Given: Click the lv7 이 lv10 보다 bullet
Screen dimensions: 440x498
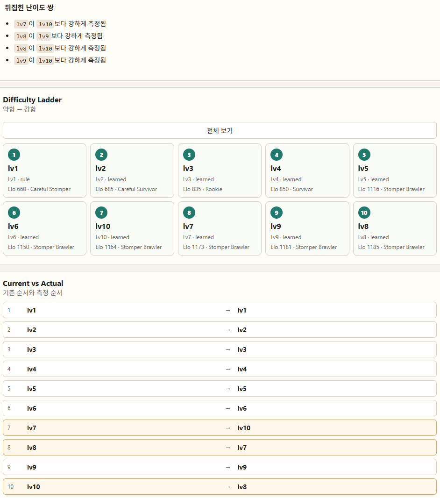Looking at the screenshot, I should pyautogui.click(x=60, y=24).
